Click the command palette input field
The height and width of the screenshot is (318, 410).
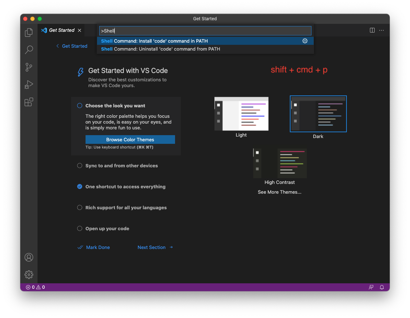(x=205, y=31)
